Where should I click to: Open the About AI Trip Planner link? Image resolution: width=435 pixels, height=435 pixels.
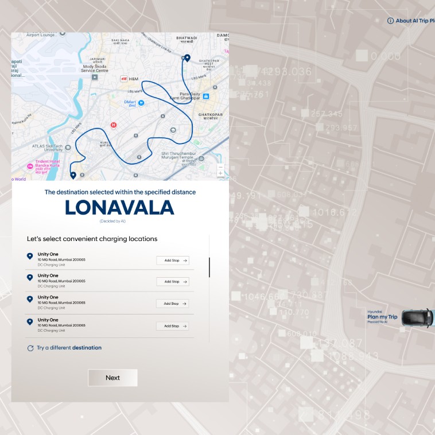pos(415,21)
